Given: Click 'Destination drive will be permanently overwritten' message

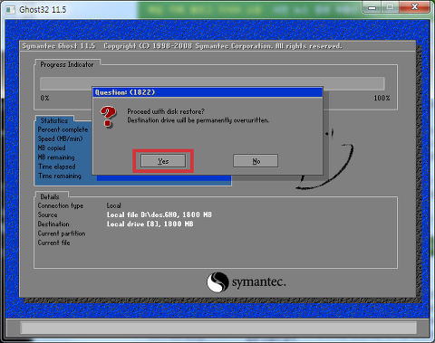Looking at the screenshot, I should (198, 120).
